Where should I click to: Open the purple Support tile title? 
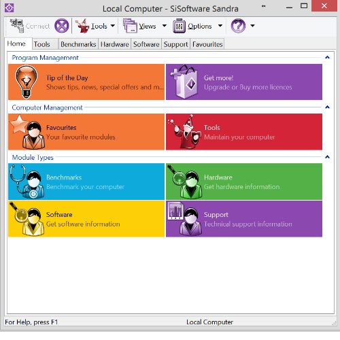point(216,215)
